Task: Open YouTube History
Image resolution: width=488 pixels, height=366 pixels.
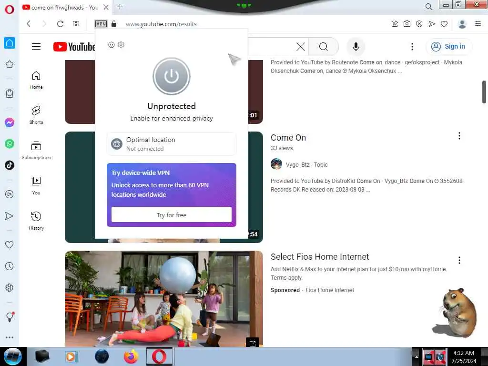Action: point(36,221)
